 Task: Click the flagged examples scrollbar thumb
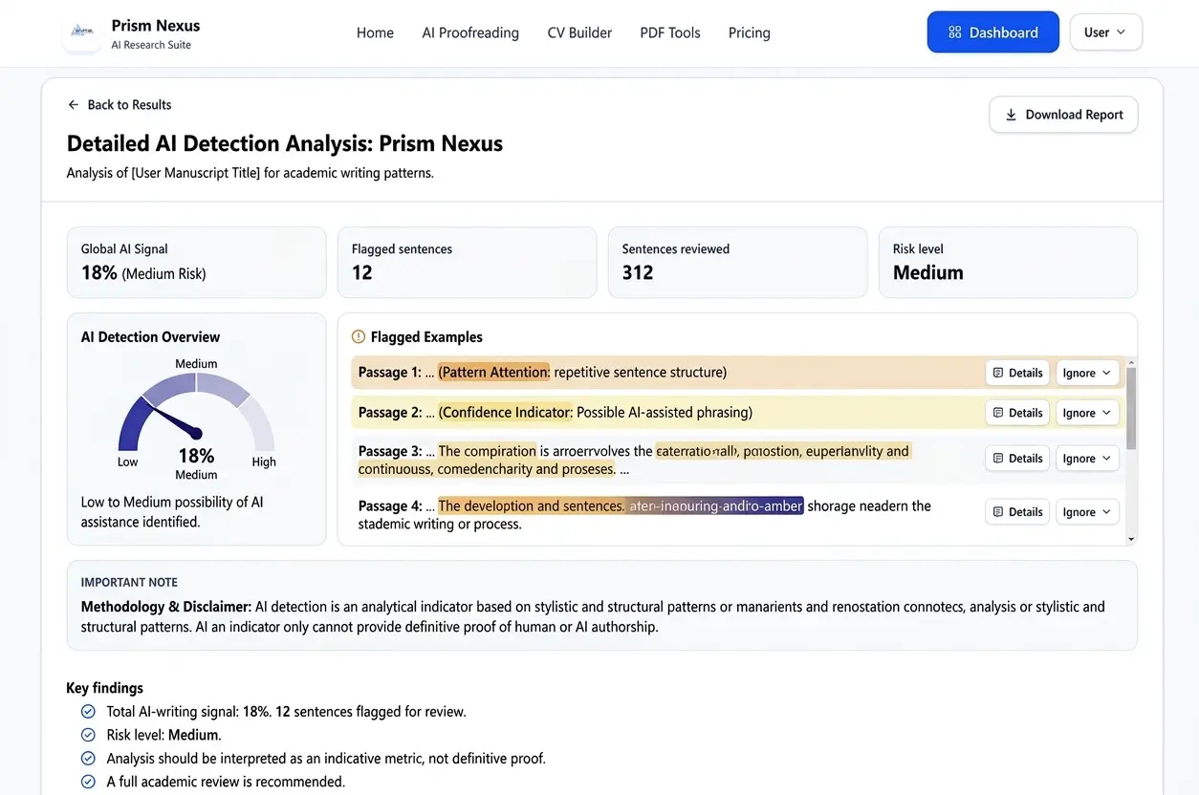tap(1131, 408)
